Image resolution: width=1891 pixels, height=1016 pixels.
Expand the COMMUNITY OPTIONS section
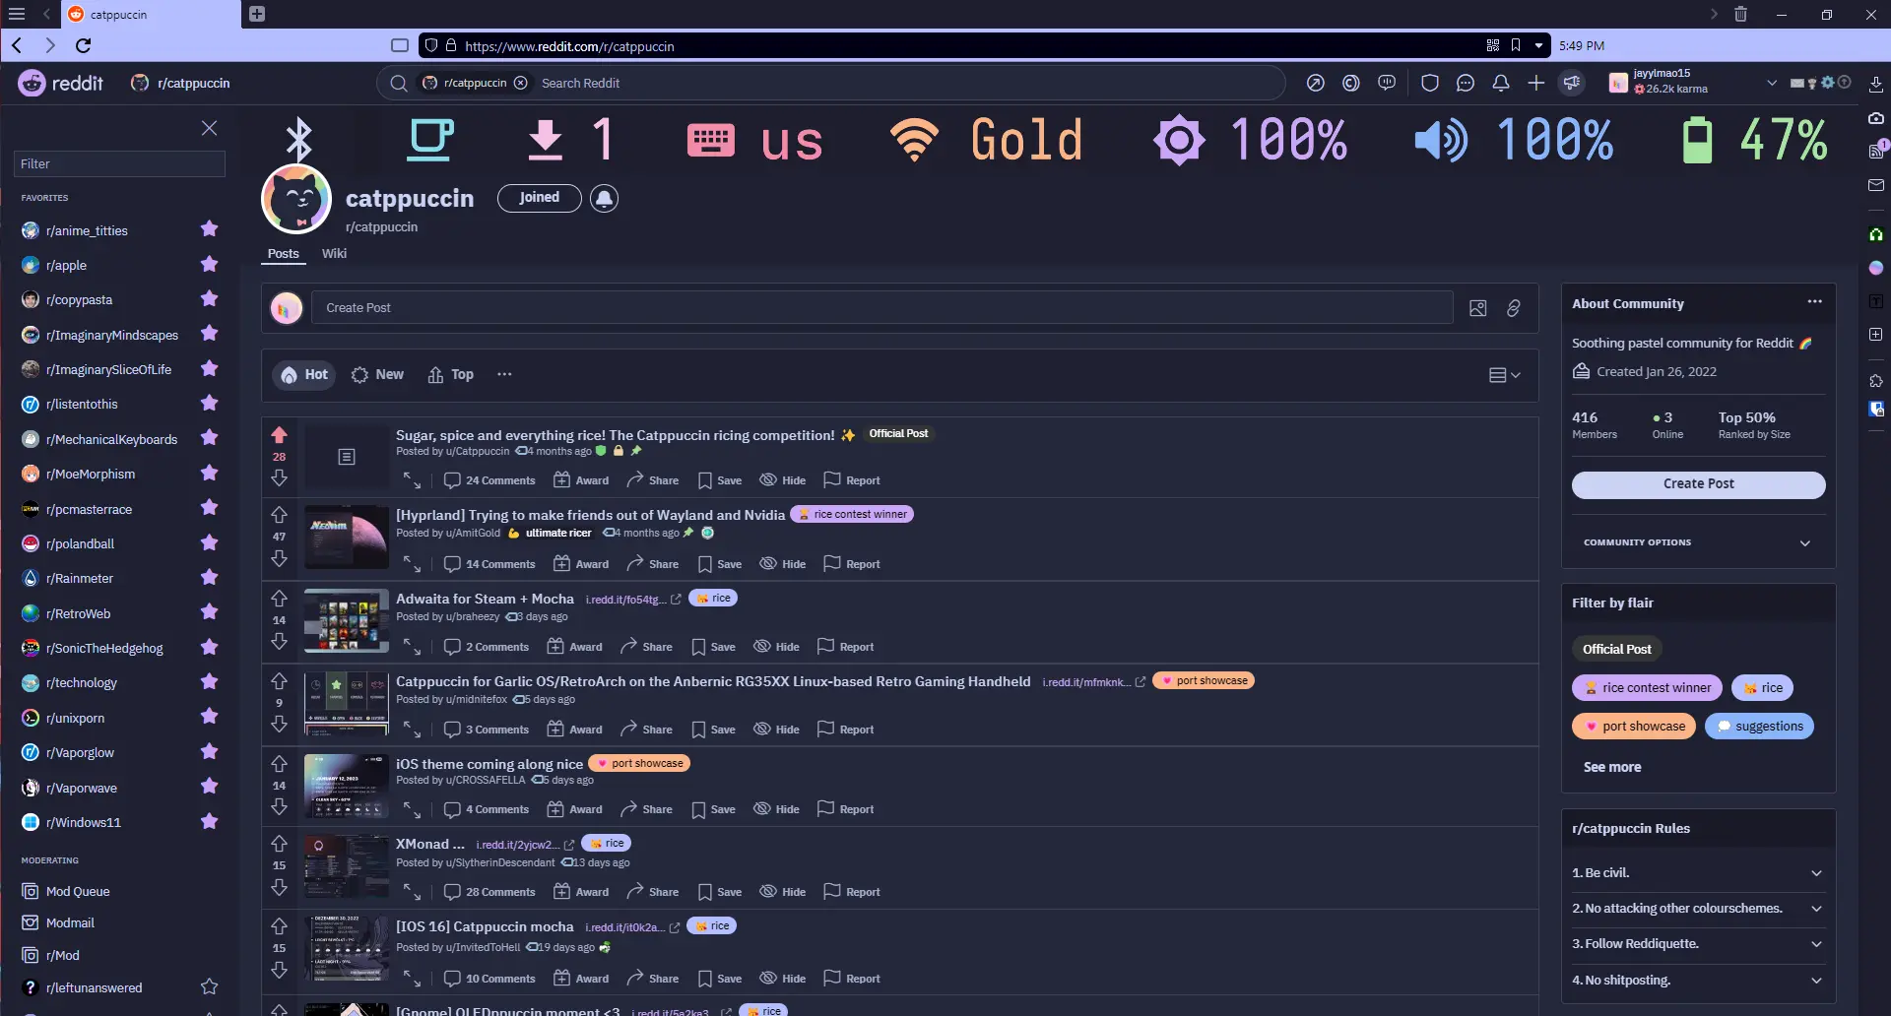pyautogui.click(x=1698, y=542)
